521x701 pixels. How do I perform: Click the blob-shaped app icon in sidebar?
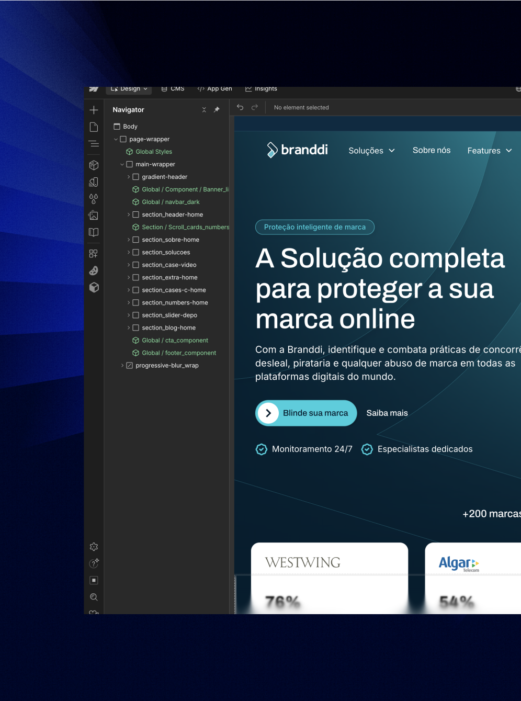94,270
